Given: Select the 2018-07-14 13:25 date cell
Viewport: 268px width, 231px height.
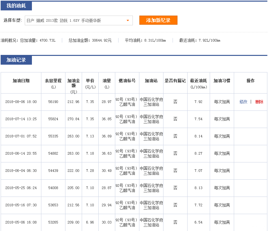Looking at the screenshot, I should [x=21, y=119].
